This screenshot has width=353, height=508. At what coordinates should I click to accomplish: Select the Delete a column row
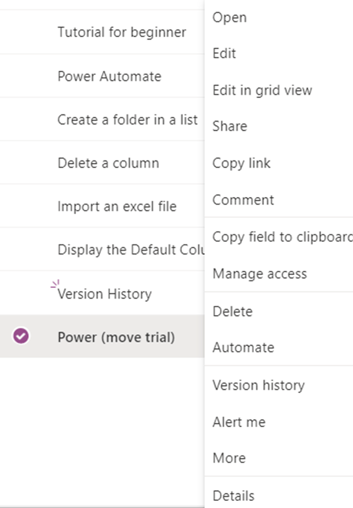pos(102,163)
